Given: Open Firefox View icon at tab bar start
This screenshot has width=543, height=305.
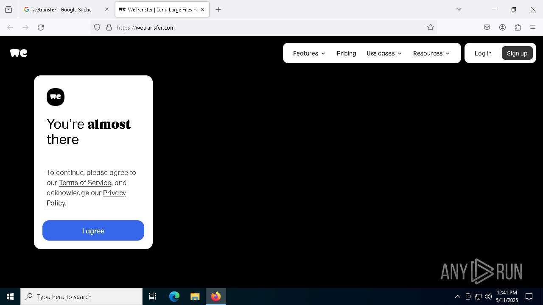Looking at the screenshot, I should 8,9.
